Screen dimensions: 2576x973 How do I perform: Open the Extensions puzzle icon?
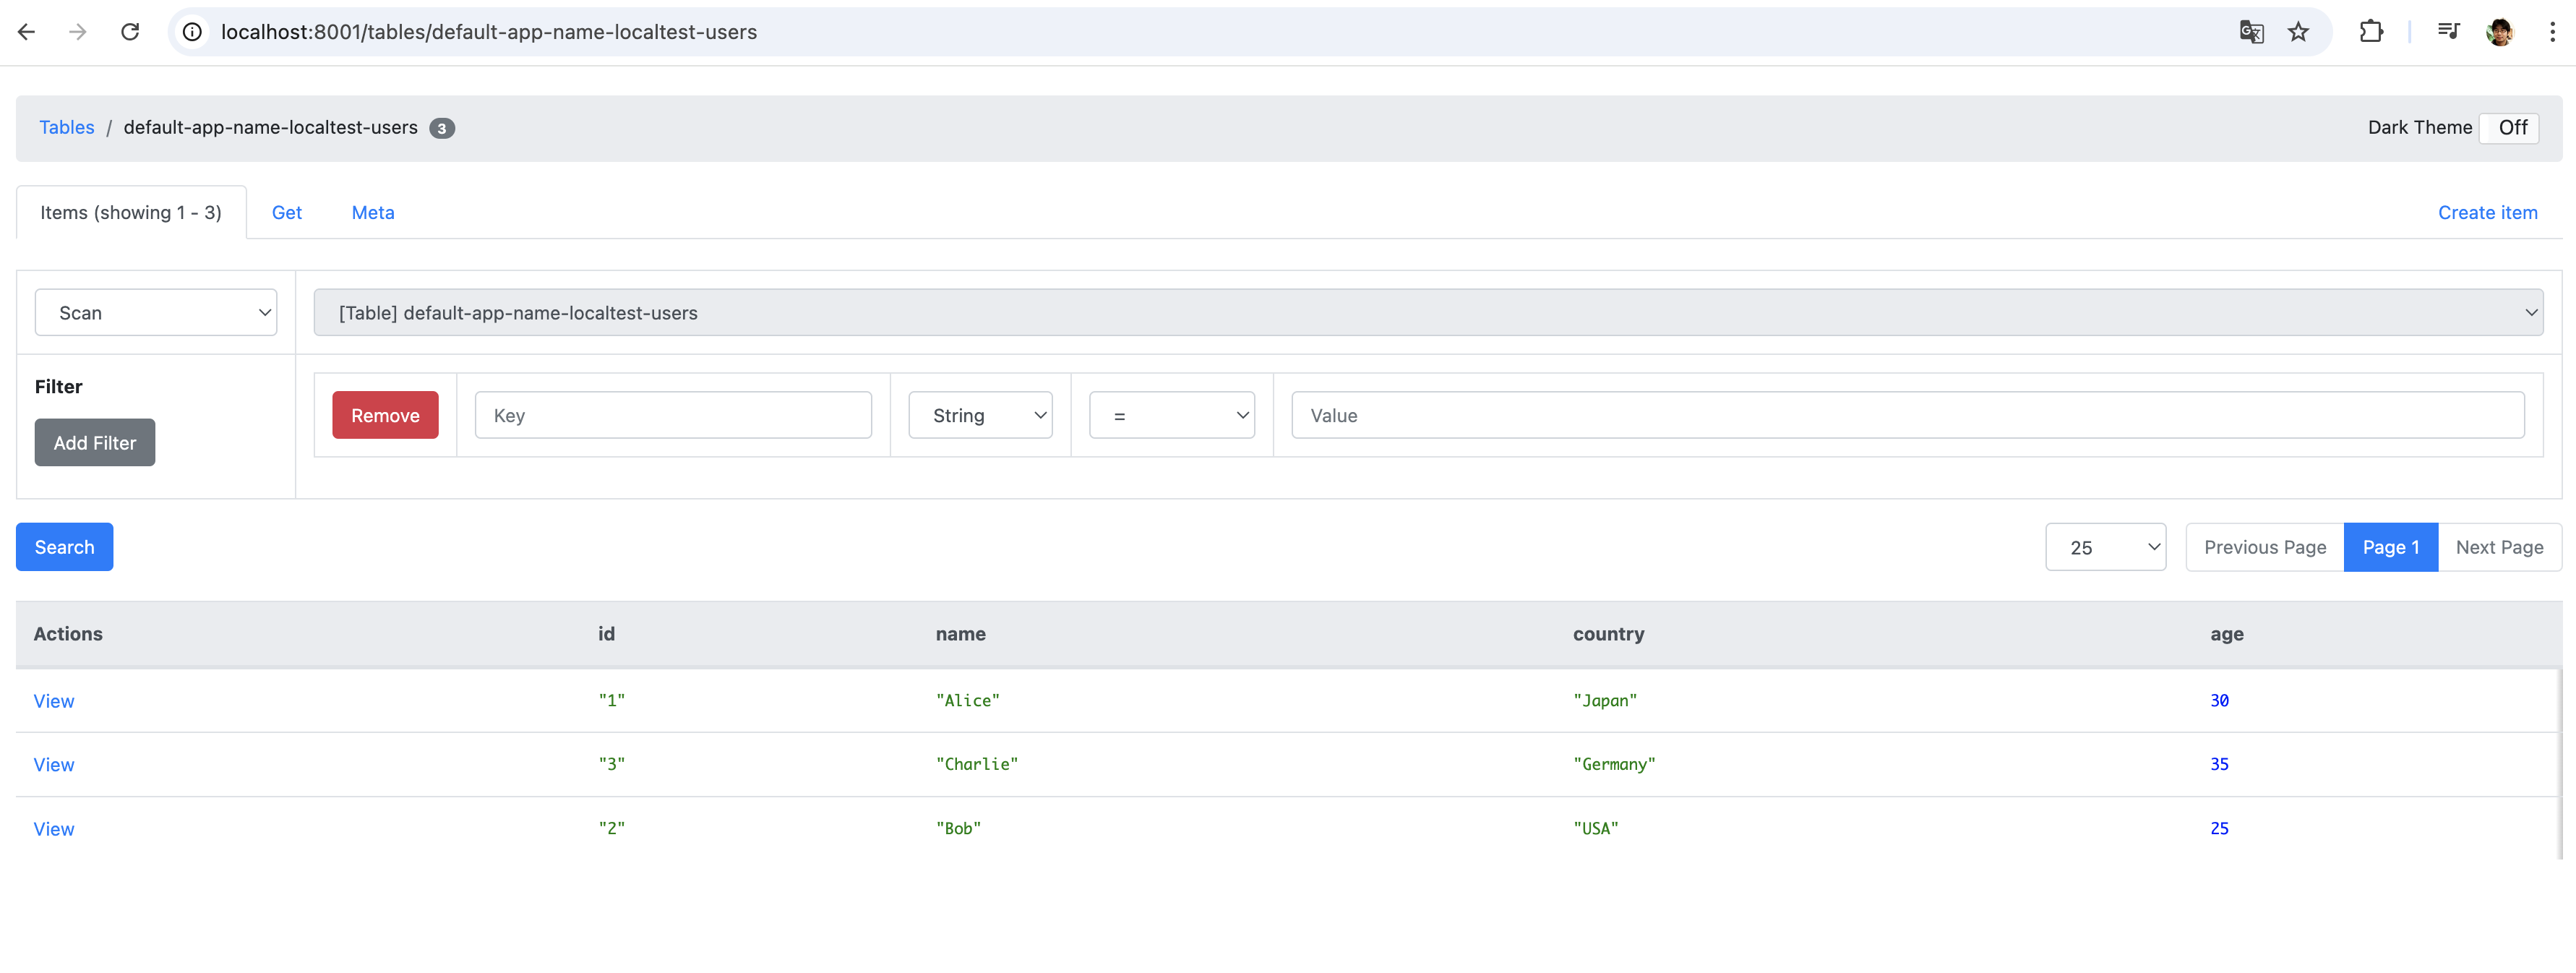tap(2370, 32)
